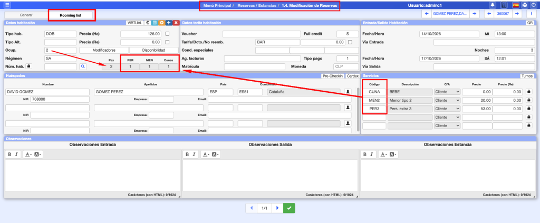Click Menú Principal in the breadcrumb
The height and width of the screenshot is (223, 540).
click(x=216, y=5)
